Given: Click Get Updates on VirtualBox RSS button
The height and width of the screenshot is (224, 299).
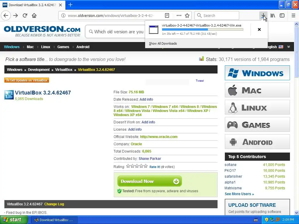Looking at the screenshot, I should (27, 80).
